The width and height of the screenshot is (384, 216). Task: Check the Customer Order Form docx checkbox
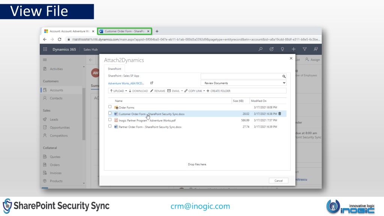click(x=110, y=113)
